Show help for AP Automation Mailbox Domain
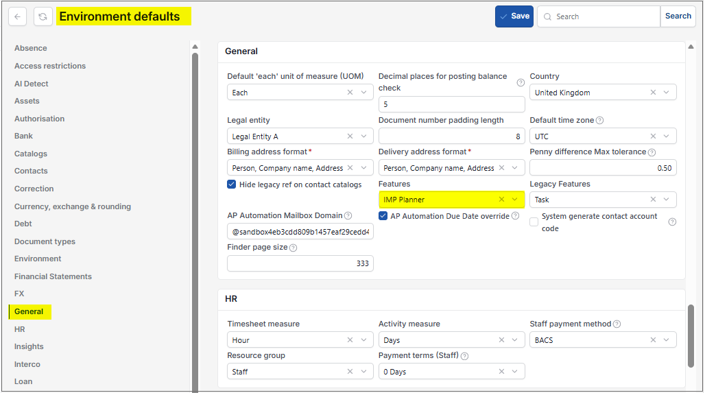The height and width of the screenshot is (393, 705). (x=348, y=216)
